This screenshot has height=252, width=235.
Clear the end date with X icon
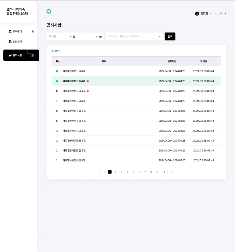97,37
